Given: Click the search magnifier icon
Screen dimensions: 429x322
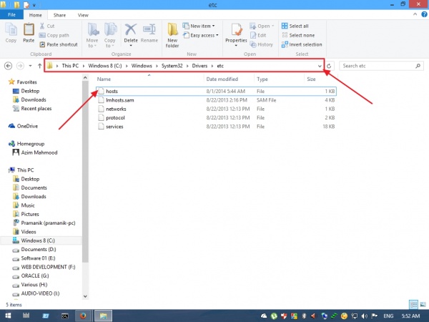Looking at the screenshot, I should click(x=418, y=66).
